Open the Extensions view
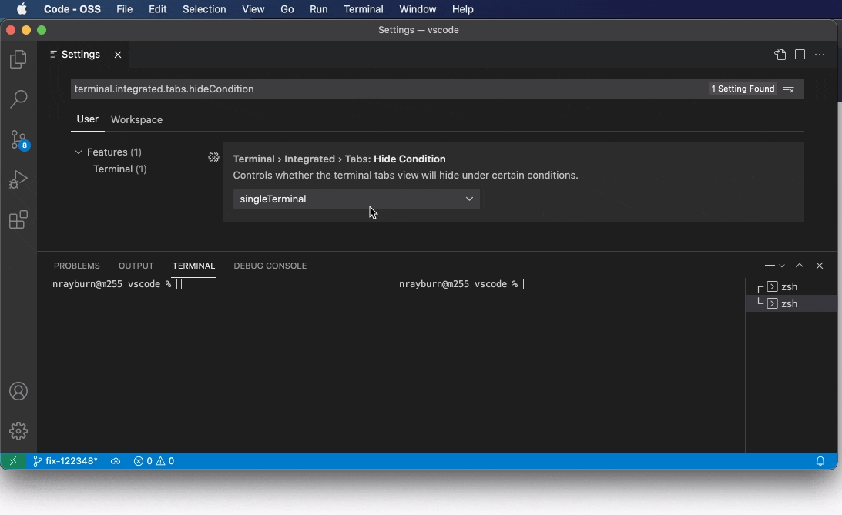The image size is (842, 515). click(x=18, y=219)
